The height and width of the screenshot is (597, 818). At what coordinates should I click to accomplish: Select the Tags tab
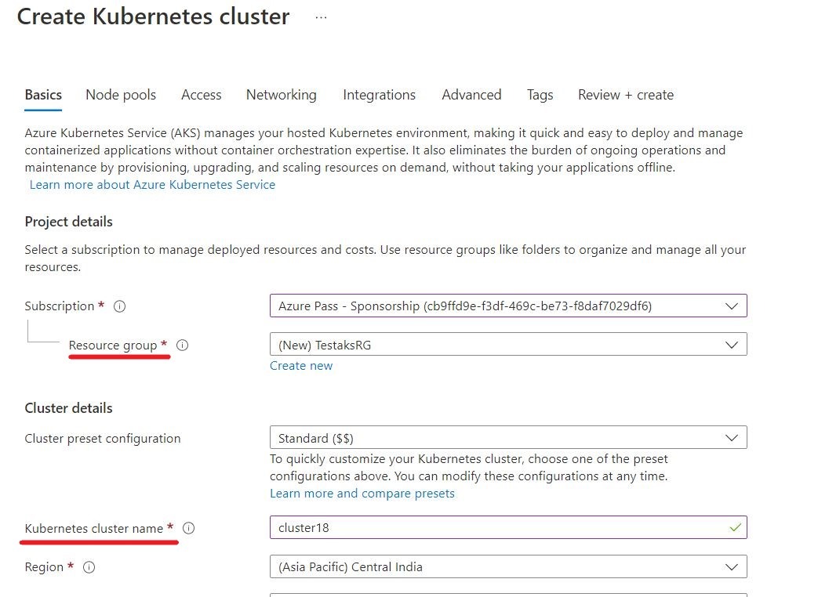tap(540, 94)
